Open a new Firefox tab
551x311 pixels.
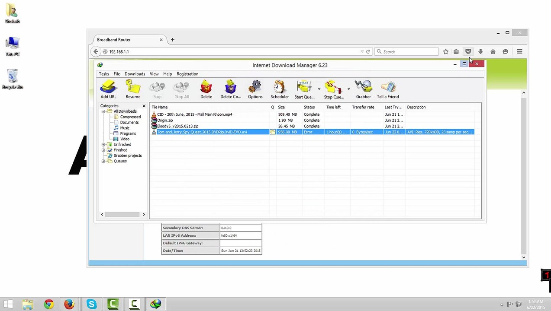pyautogui.click(x=172, y=40)
